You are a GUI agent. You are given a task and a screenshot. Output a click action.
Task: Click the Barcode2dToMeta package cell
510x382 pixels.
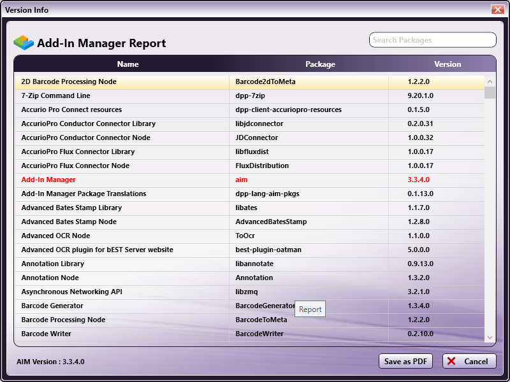tap(309, 82)
